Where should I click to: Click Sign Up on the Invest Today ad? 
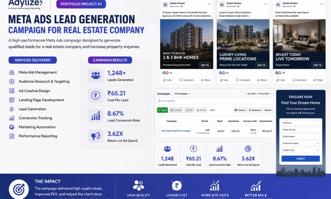pyautogui.click(x=317, y=65)
